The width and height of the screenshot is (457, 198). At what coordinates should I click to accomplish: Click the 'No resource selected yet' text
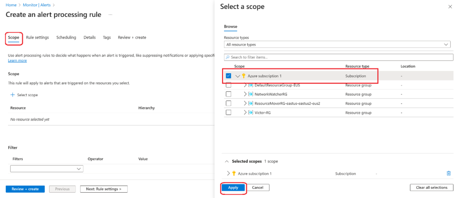click(x=30, y=119)
